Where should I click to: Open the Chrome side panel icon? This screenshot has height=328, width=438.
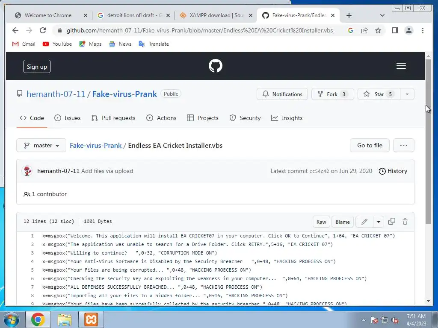pyautogui.click(x=395, y=30)
